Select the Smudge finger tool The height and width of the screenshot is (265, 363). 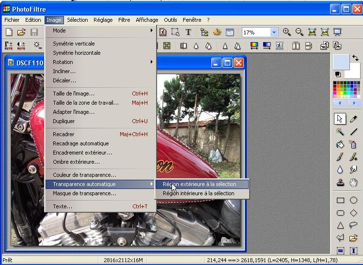(x=353, y=170)
